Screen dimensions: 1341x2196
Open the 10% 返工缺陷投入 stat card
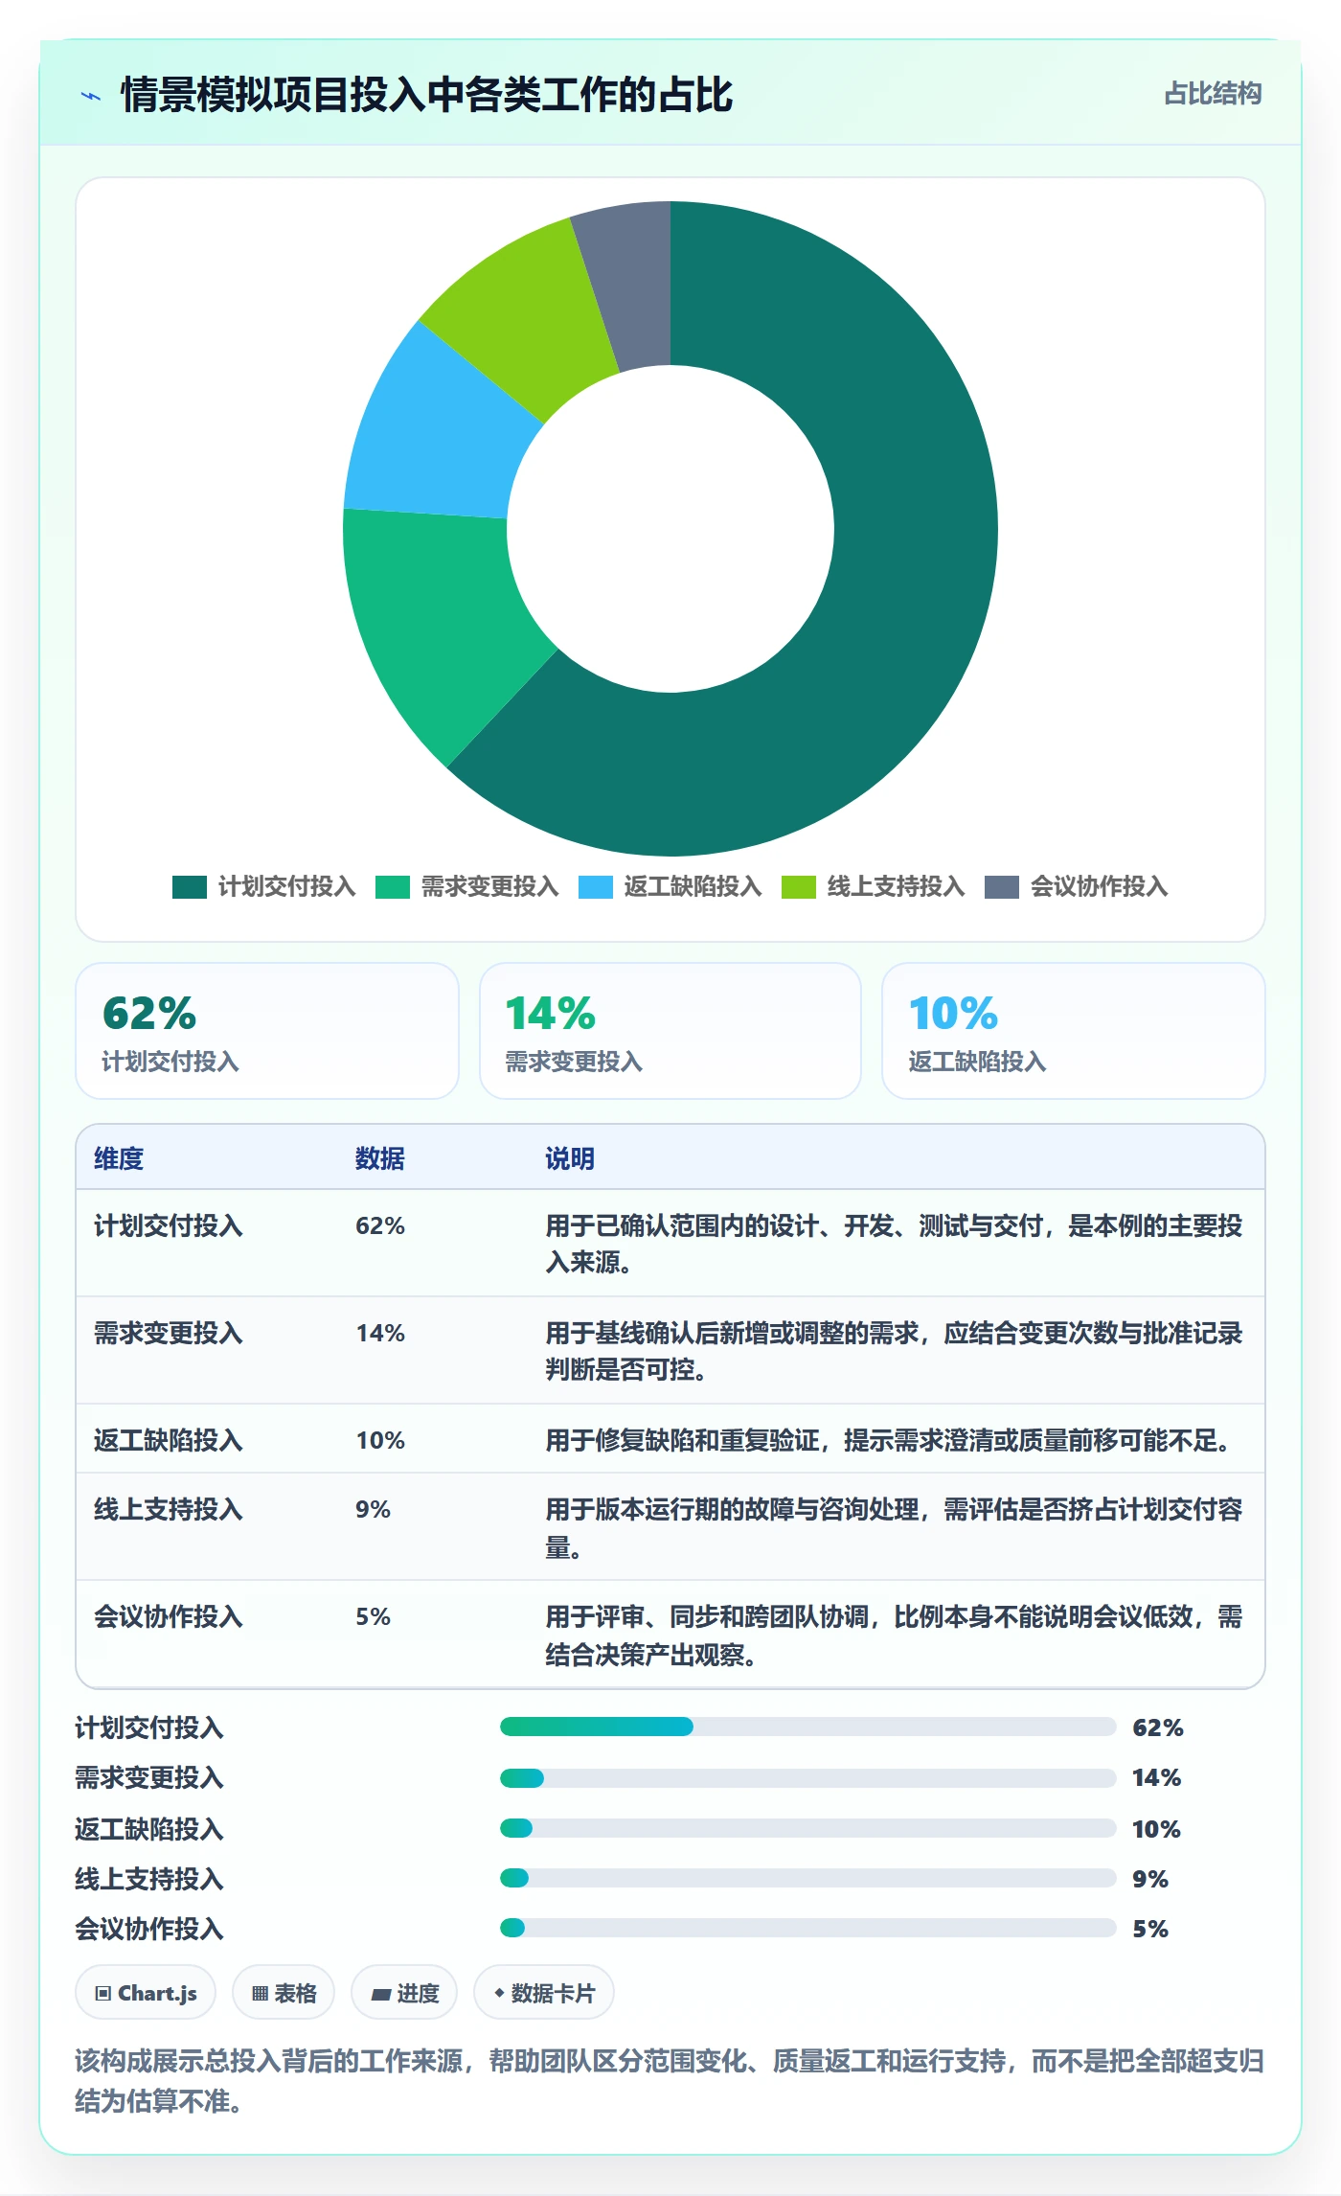coord(1074,1031)
